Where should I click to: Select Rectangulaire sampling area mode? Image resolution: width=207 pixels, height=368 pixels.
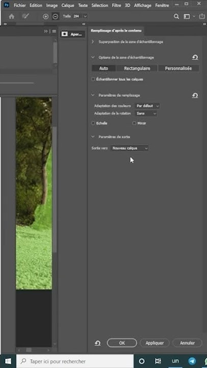point(137,68)
